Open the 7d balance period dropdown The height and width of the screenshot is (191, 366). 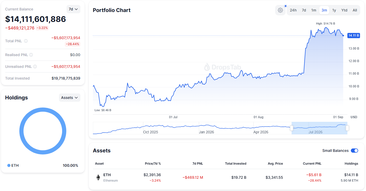73,9
